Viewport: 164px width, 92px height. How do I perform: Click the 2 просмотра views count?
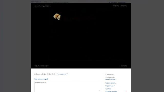109,74
